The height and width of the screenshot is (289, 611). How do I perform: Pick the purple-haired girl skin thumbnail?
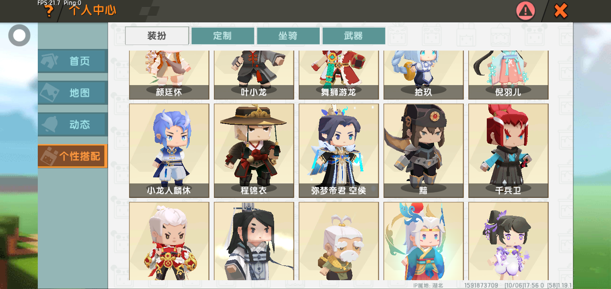point(508,241)
